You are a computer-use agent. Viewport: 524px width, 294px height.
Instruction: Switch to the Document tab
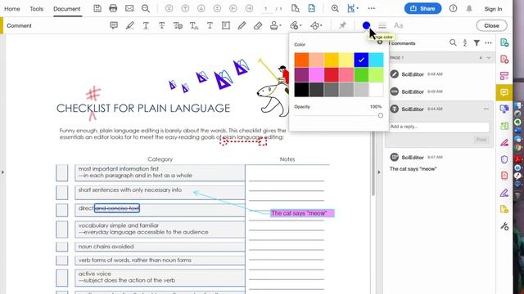pyautogui.click(x=67, y=9)
